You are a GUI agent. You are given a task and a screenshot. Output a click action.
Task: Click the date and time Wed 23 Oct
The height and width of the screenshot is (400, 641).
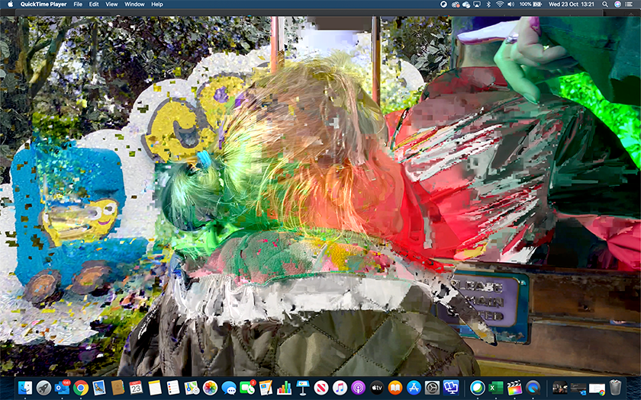[x=571, y=4]
